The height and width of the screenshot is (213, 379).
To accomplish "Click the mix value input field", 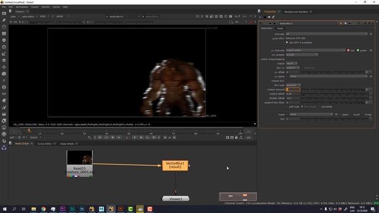I will pos(293,119).
